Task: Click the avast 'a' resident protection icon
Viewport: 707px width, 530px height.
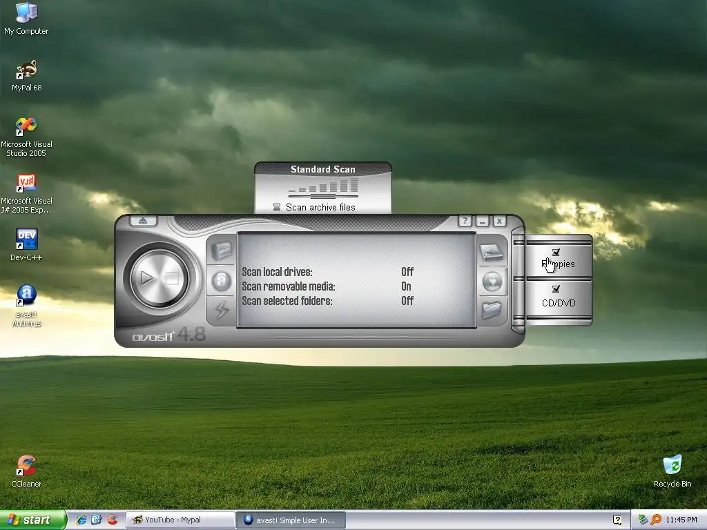Action: [x=221, y=281]
